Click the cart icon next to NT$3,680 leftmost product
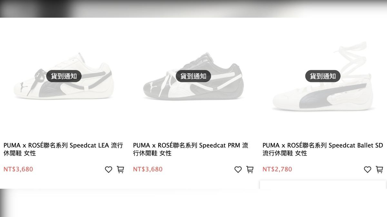This screenshot has height=217, width=387. pyautogui.click(x=120, y=169)
